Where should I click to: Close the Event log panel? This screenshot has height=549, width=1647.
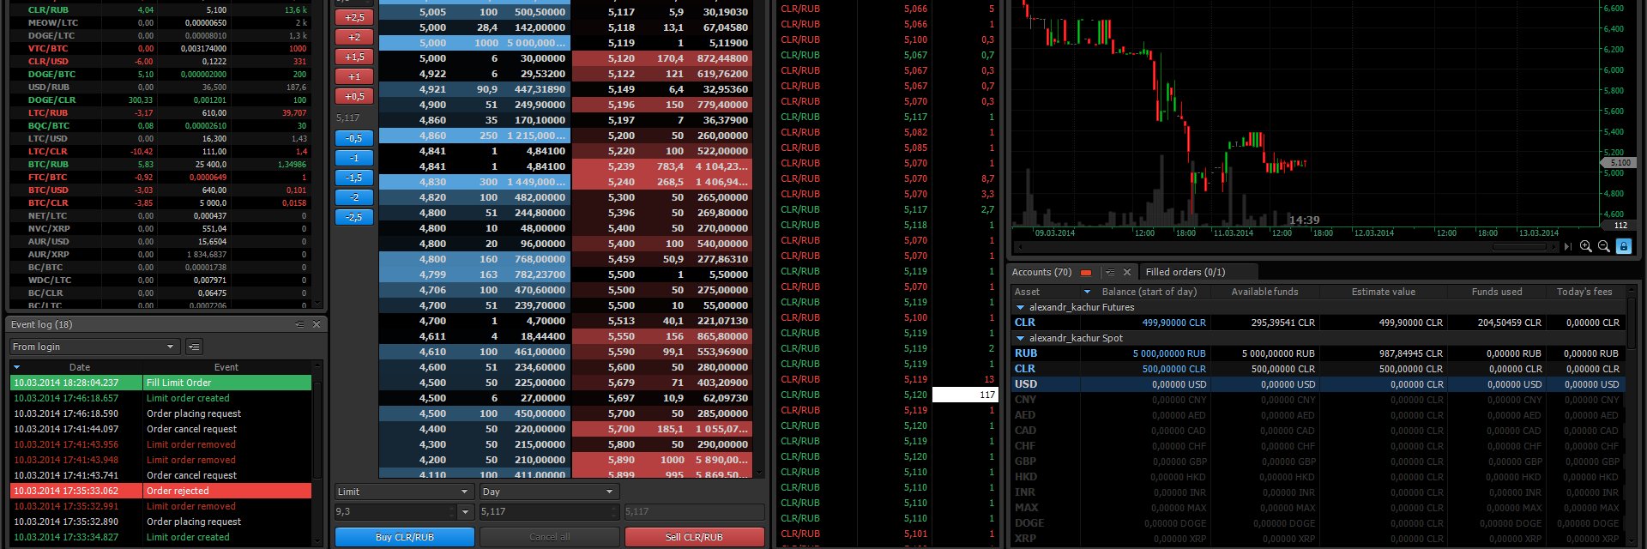[317, 324]
